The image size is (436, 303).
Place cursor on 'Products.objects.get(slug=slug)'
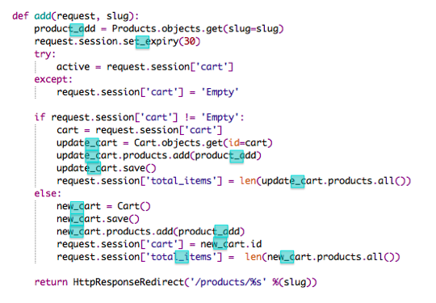(198, 28)
